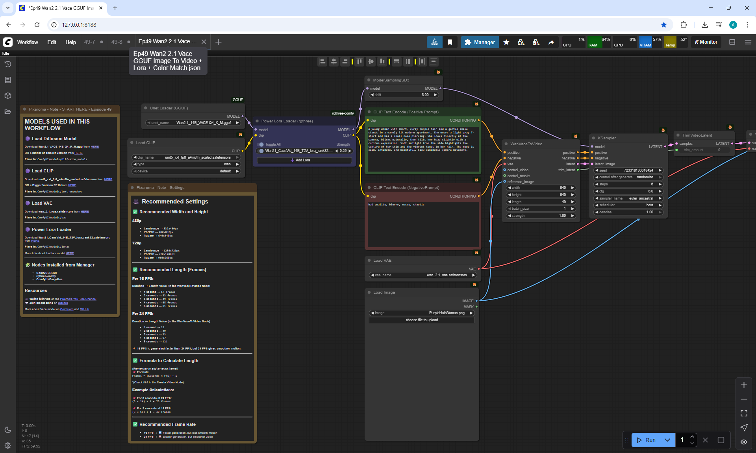Open the workflows folder sidebar icon
This screenshot has width=756, height=453.
coord(8,111)
